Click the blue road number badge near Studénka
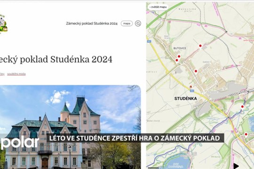This screenshot has width=254, height=169. coord(192,91)
